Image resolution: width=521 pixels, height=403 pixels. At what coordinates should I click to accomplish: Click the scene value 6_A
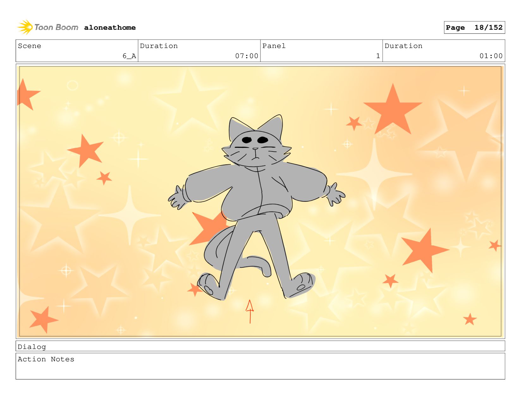click(x=129, y=56)
